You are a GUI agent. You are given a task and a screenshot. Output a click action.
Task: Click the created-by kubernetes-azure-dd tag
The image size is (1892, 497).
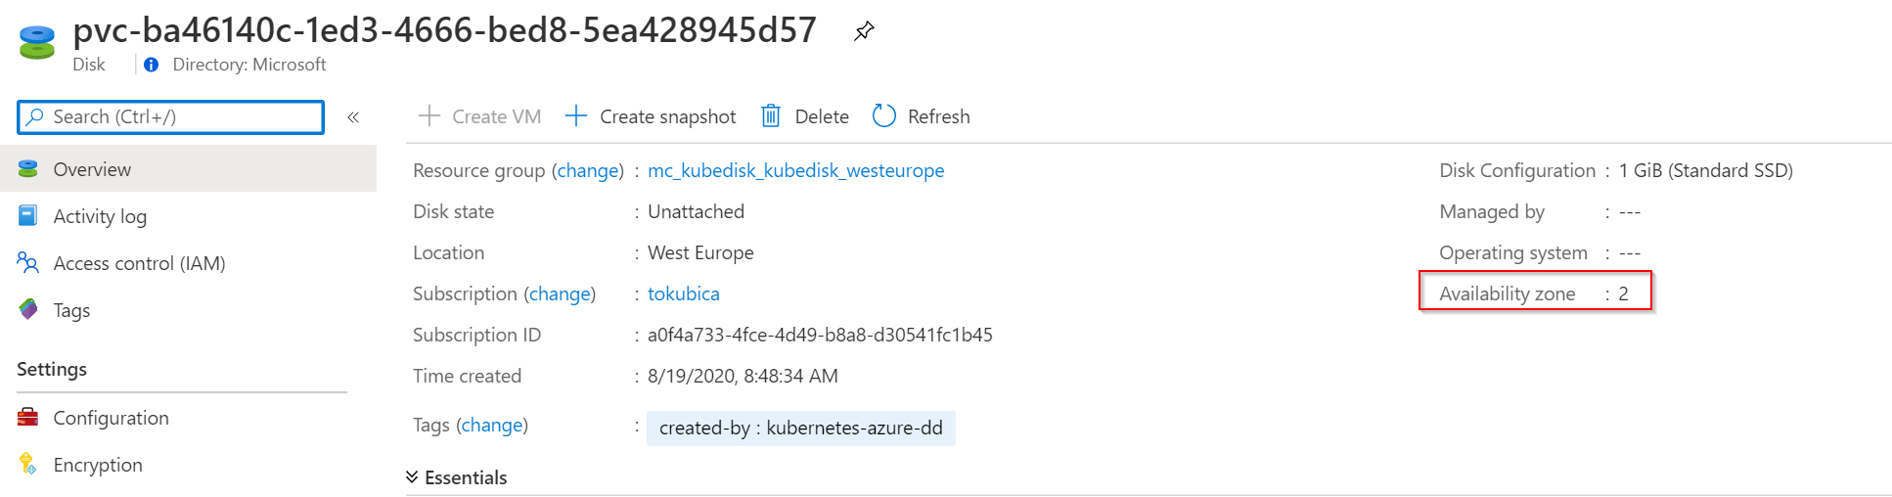(800, 429)
